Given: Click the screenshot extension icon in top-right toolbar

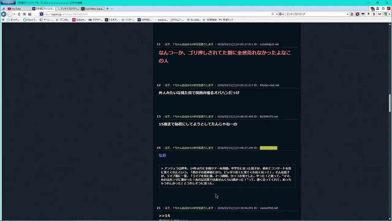Looking at the screenshot, I should pos(372,9).
